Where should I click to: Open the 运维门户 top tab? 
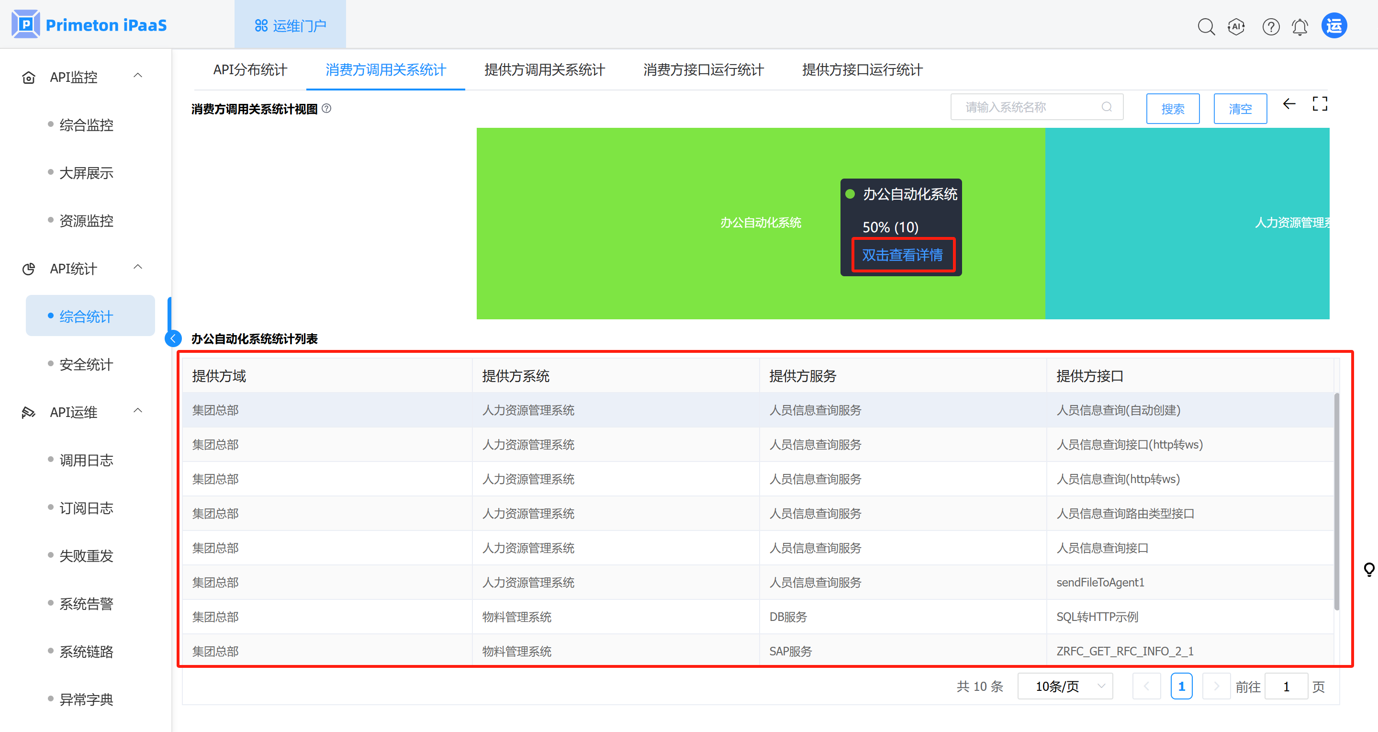(291, 25)
